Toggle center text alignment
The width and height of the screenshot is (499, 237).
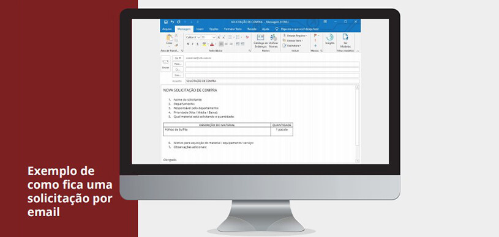coord(227,44)
